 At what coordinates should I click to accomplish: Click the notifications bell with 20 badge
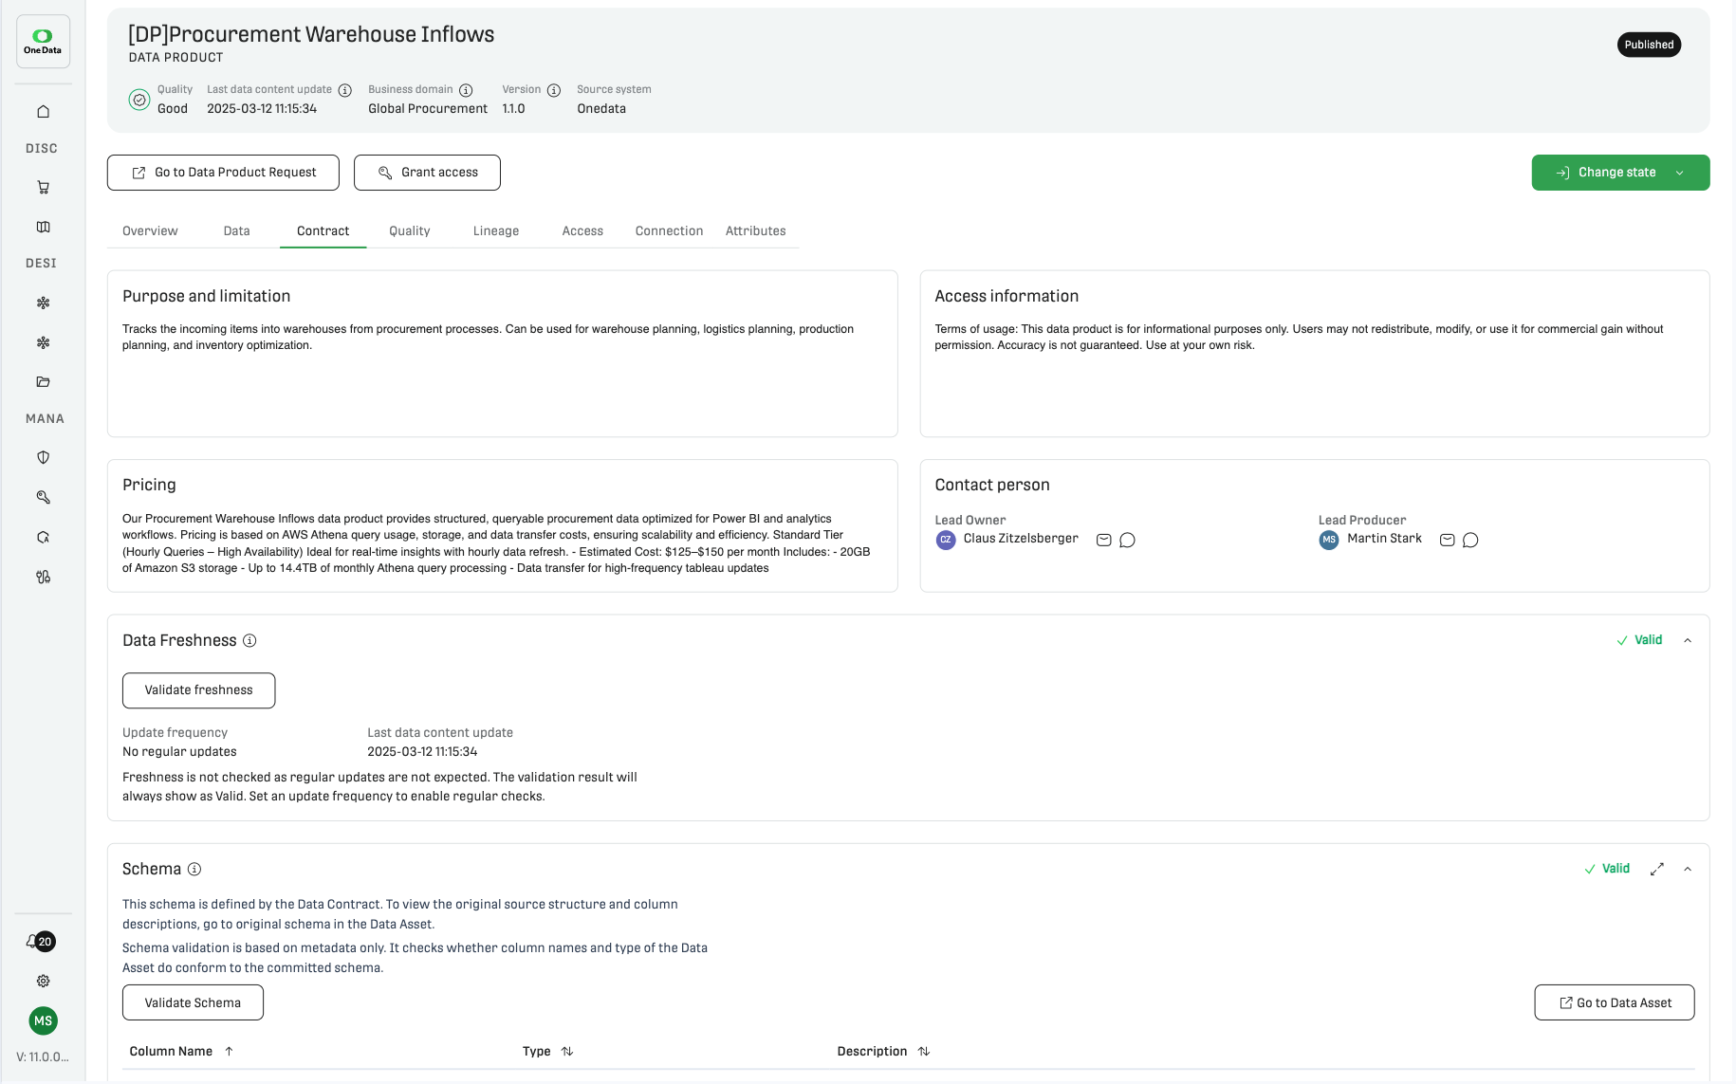point(40,941)
